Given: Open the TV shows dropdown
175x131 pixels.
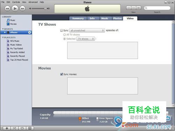Looking at the screenshot, I should click(86, 39).
